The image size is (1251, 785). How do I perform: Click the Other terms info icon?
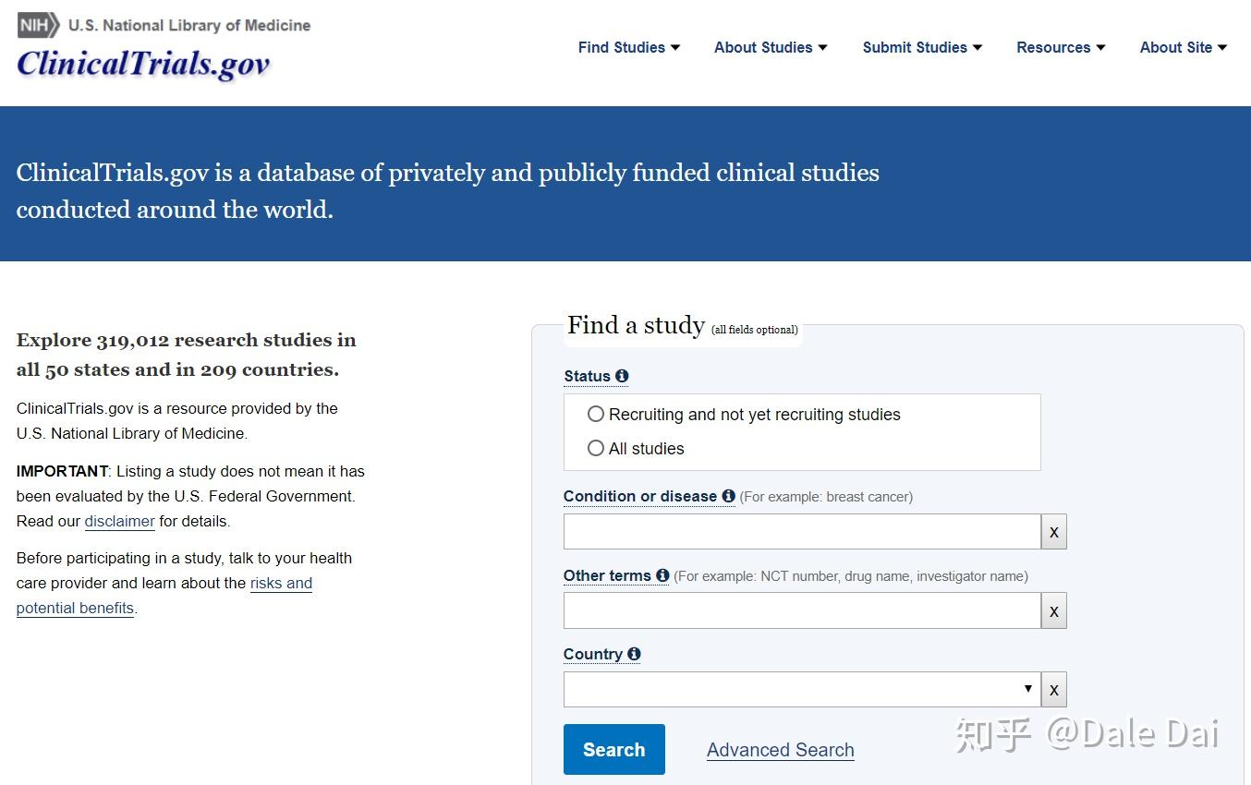[662, 575]
